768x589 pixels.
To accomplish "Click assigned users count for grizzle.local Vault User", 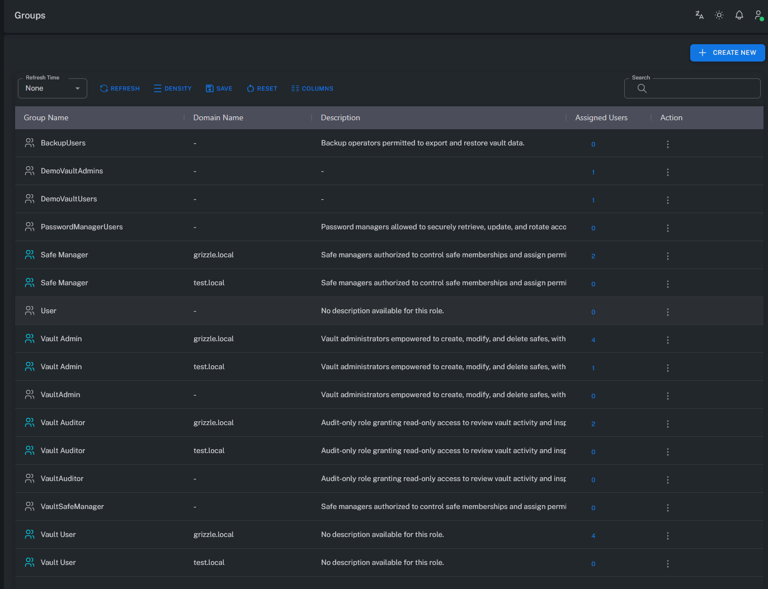I will pyautogui.click(x=593, y=536).
